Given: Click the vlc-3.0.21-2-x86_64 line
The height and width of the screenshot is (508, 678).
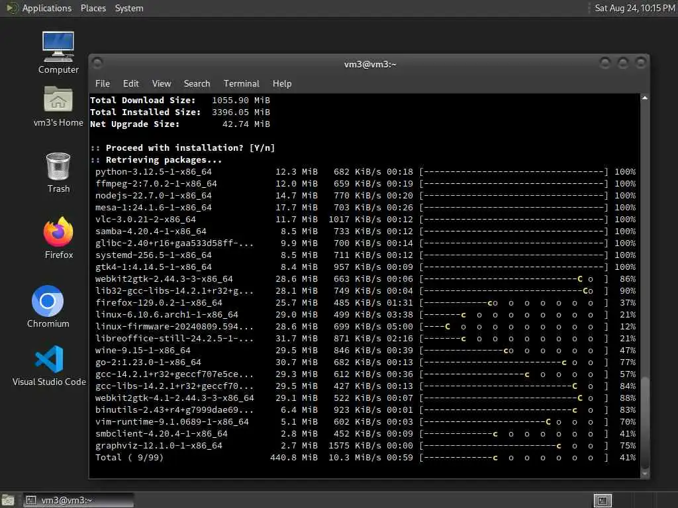Looking at the screenshot, I should pos(365,220).
